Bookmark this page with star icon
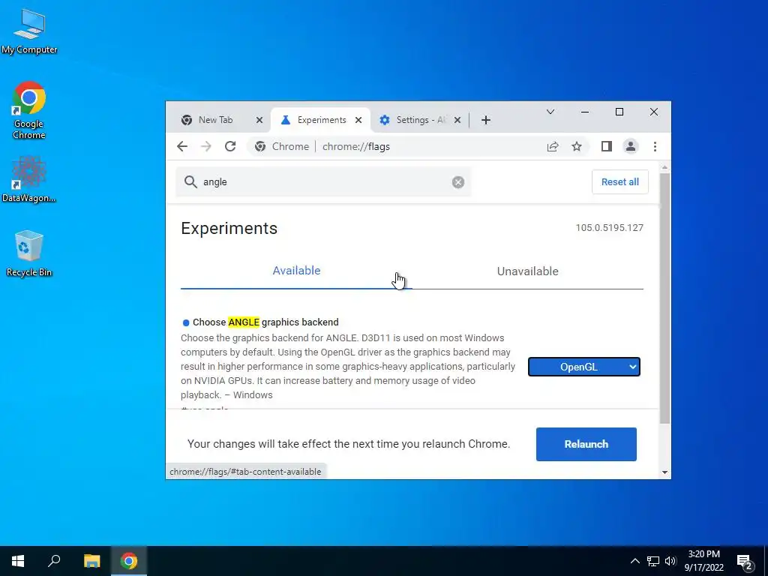768x576 pixels. pyautogui.click(x=577, y=146)
